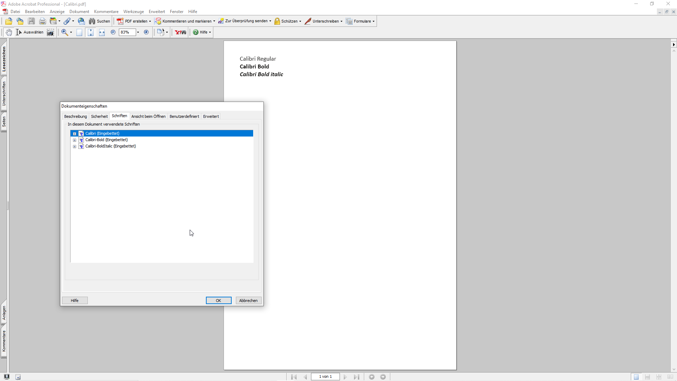Click the page number input field
This screenshot has width=677, height=381.
(325, 377)
